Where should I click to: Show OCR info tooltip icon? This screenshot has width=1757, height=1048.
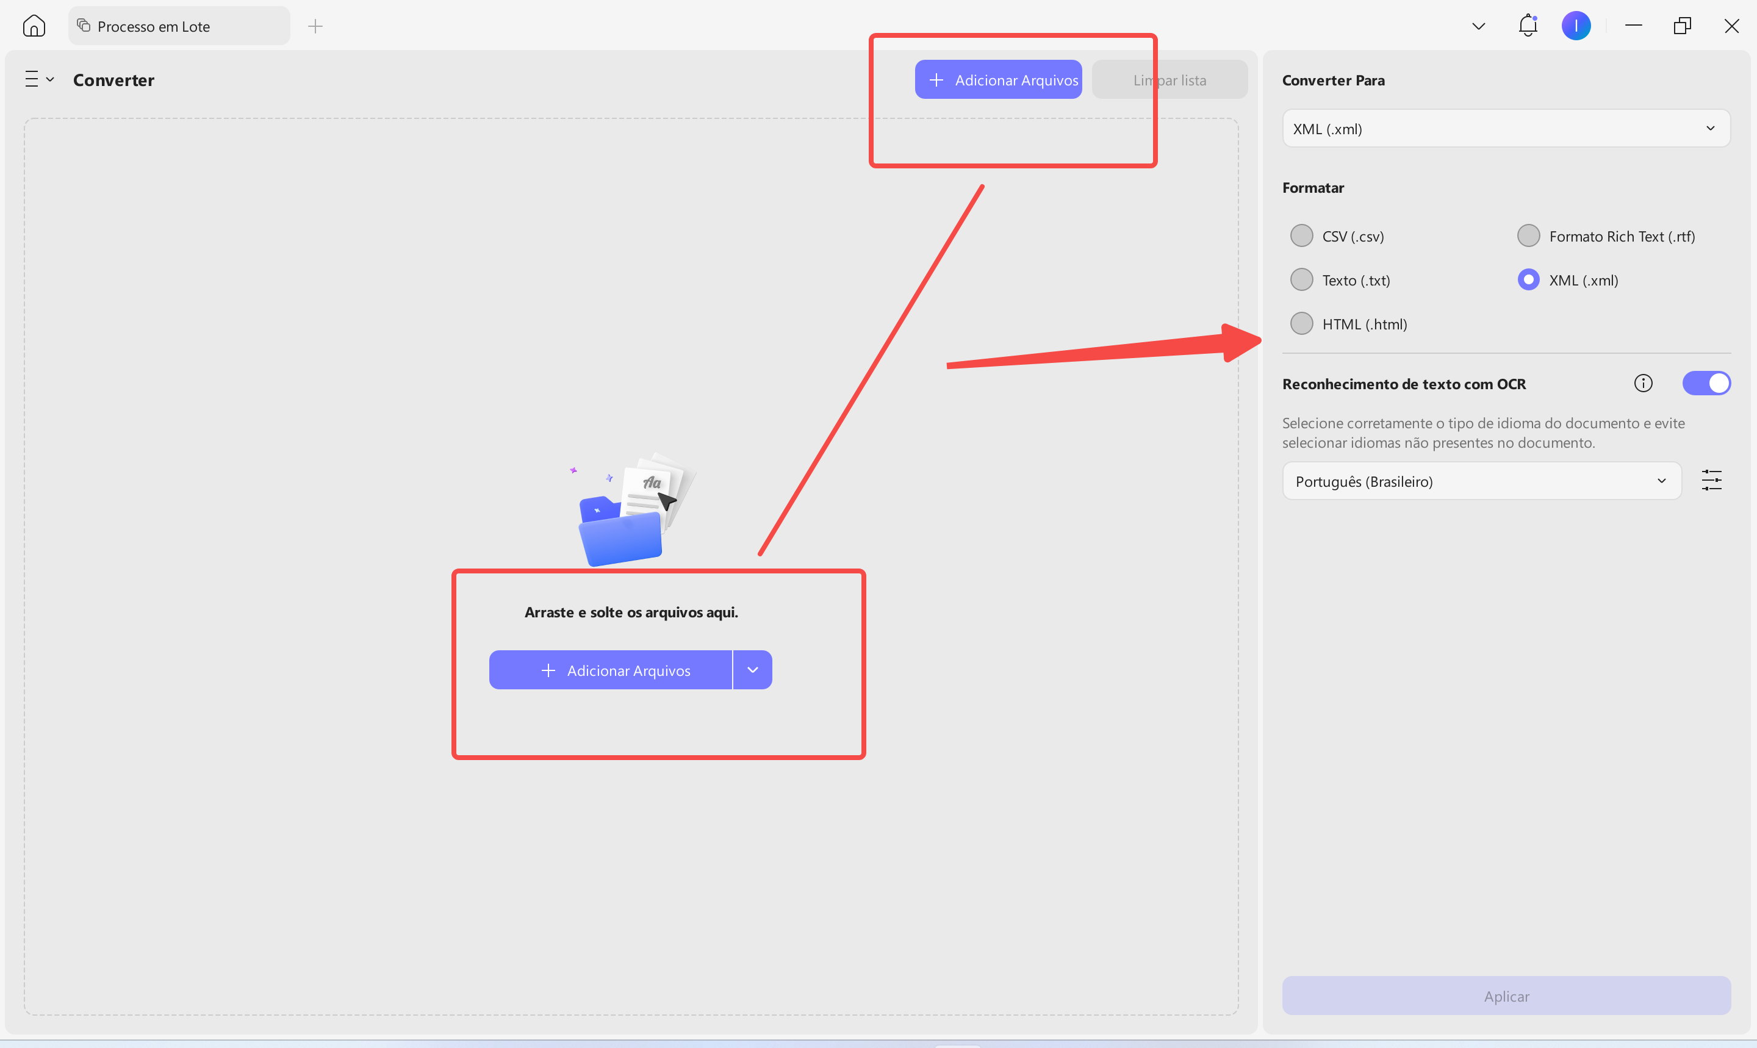pos(1642,384)
